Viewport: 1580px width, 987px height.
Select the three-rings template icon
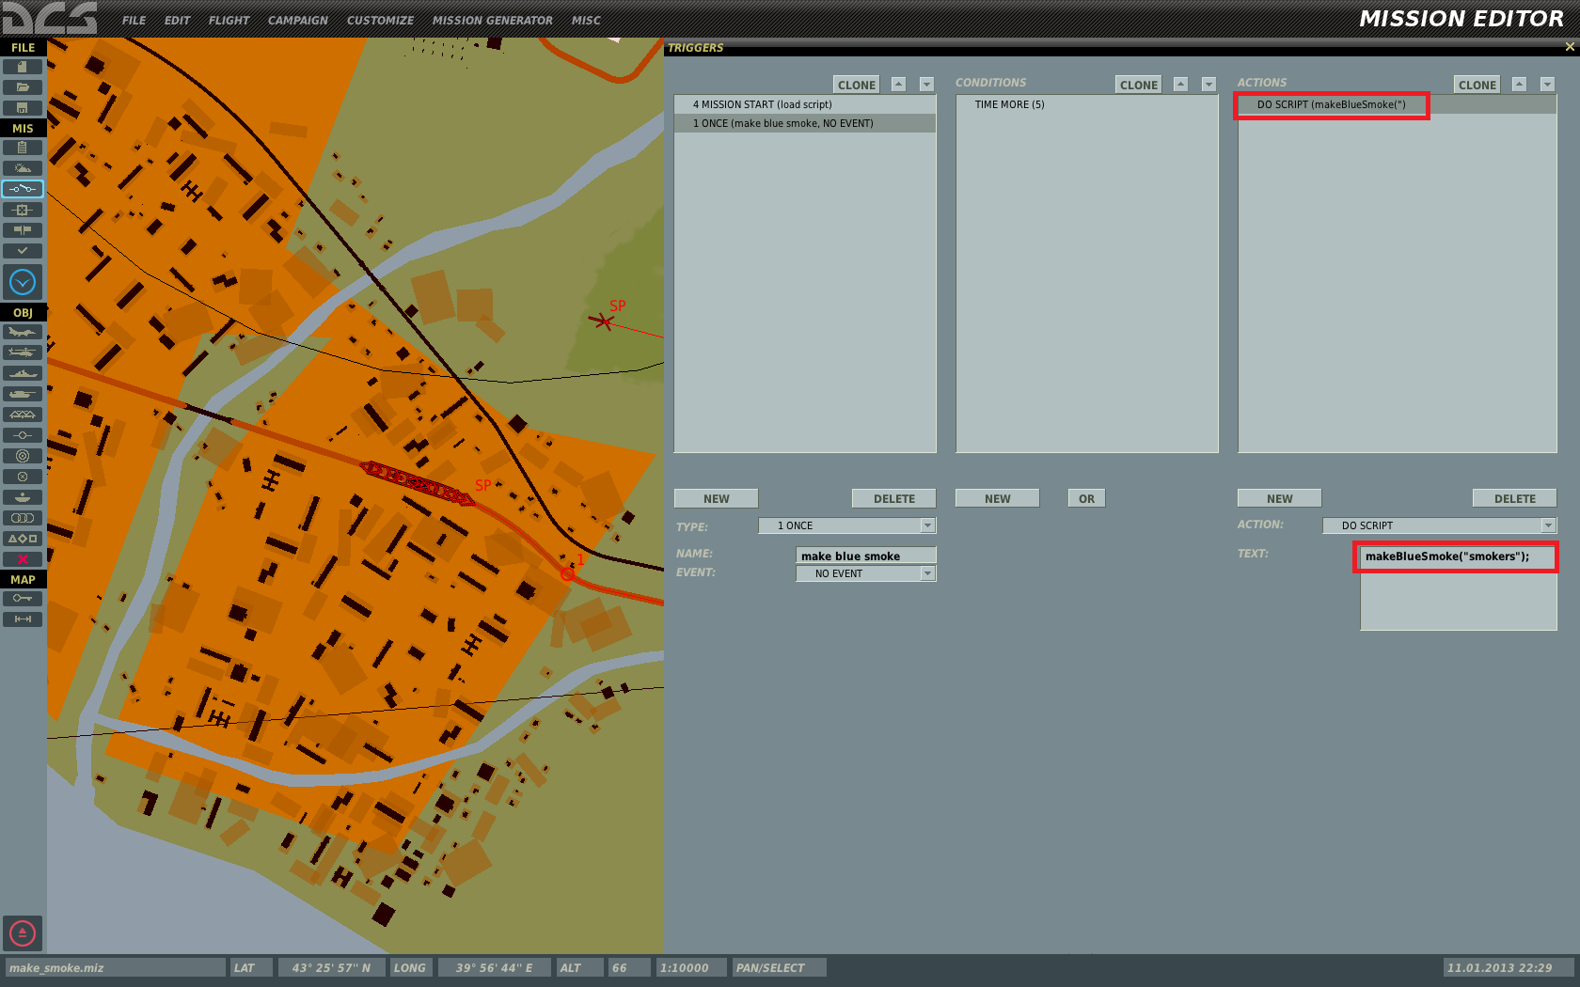pyautogui.click(x=23, y=518)
